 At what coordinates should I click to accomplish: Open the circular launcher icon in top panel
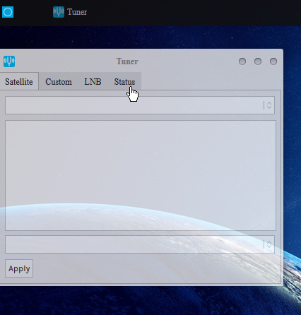[8, 12]
